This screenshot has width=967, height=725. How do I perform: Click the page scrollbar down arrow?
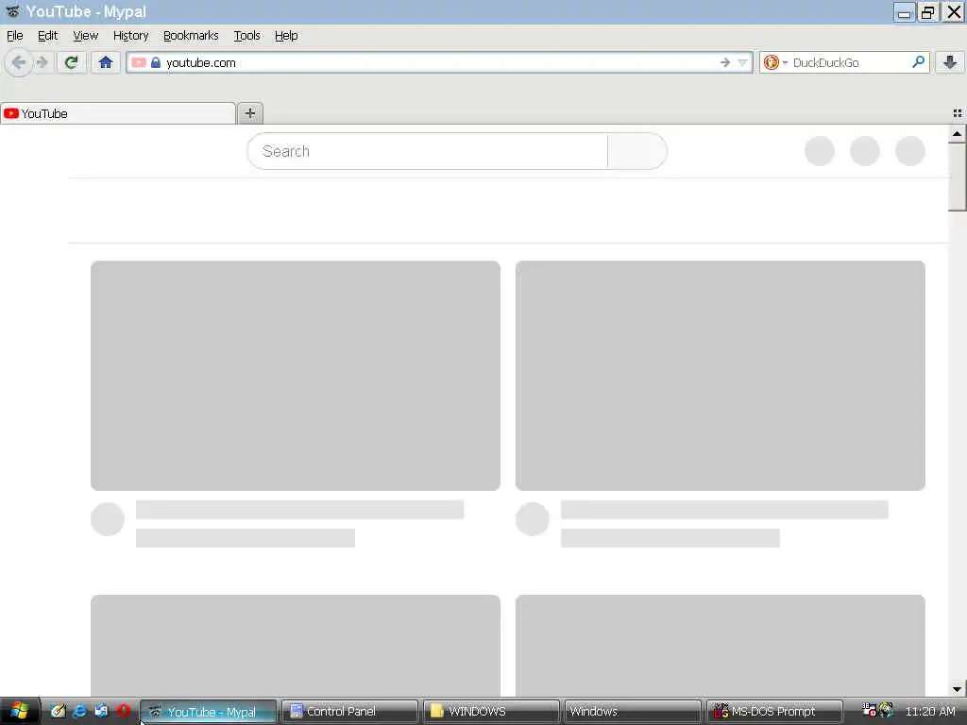957,688
